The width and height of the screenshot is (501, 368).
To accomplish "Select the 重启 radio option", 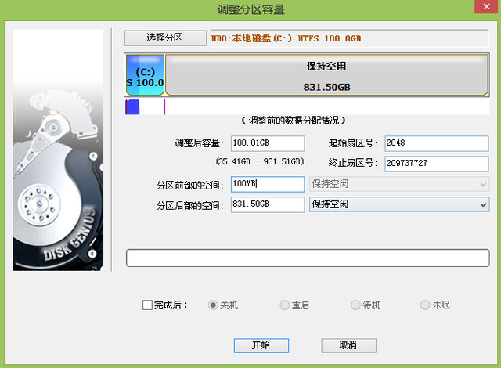I will [284, 305].
